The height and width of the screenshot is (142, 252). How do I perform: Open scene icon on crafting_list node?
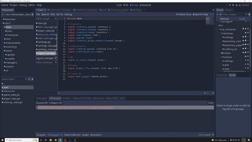coord(243,49)
